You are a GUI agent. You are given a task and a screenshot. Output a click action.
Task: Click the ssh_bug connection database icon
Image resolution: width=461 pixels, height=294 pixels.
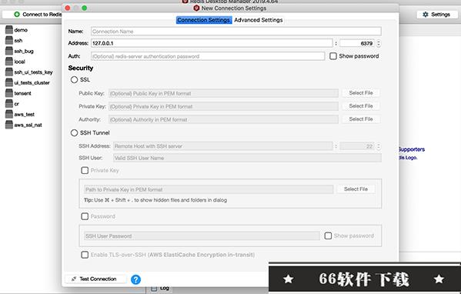9,51
